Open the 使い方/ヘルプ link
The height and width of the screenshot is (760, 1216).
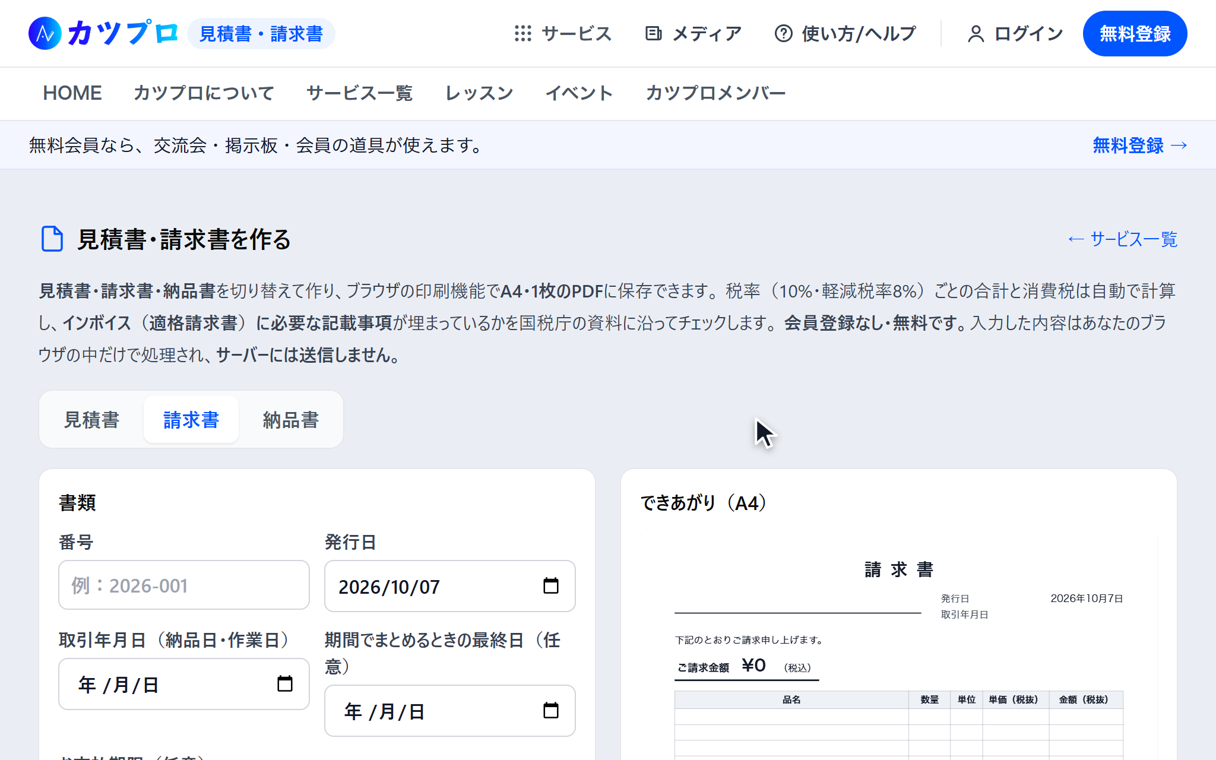(859, 34)
